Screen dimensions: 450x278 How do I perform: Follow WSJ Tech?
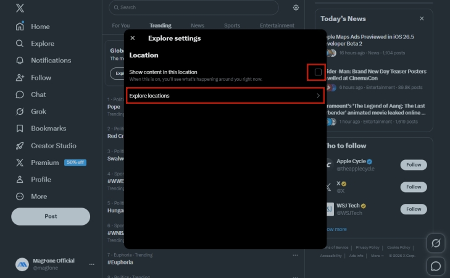pyautogui.click(x=414, y=209)
